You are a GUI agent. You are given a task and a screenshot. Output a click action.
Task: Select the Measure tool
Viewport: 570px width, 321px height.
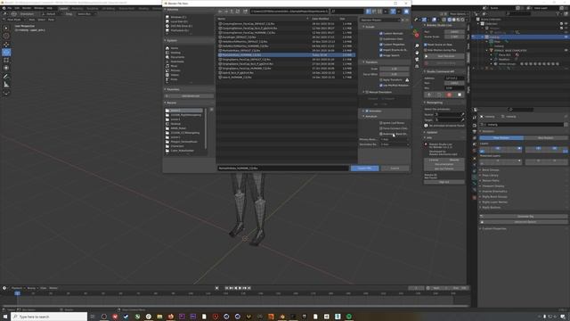click(6, 85)
